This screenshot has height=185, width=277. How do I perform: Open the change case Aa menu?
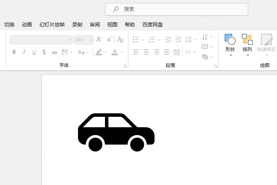(83, 52)
